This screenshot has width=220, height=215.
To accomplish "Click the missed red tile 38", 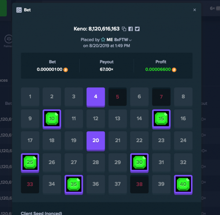I will (139, 184).
